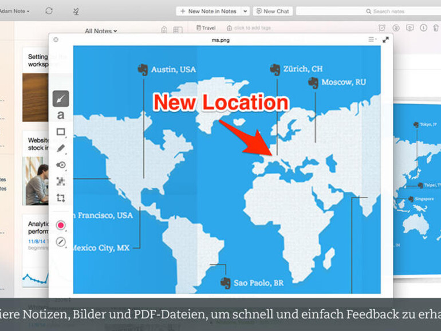Image resolution: width=441 pixels, height=331 pixels.
Task: Open the pink color picker
Action: (x=61, y=225)
